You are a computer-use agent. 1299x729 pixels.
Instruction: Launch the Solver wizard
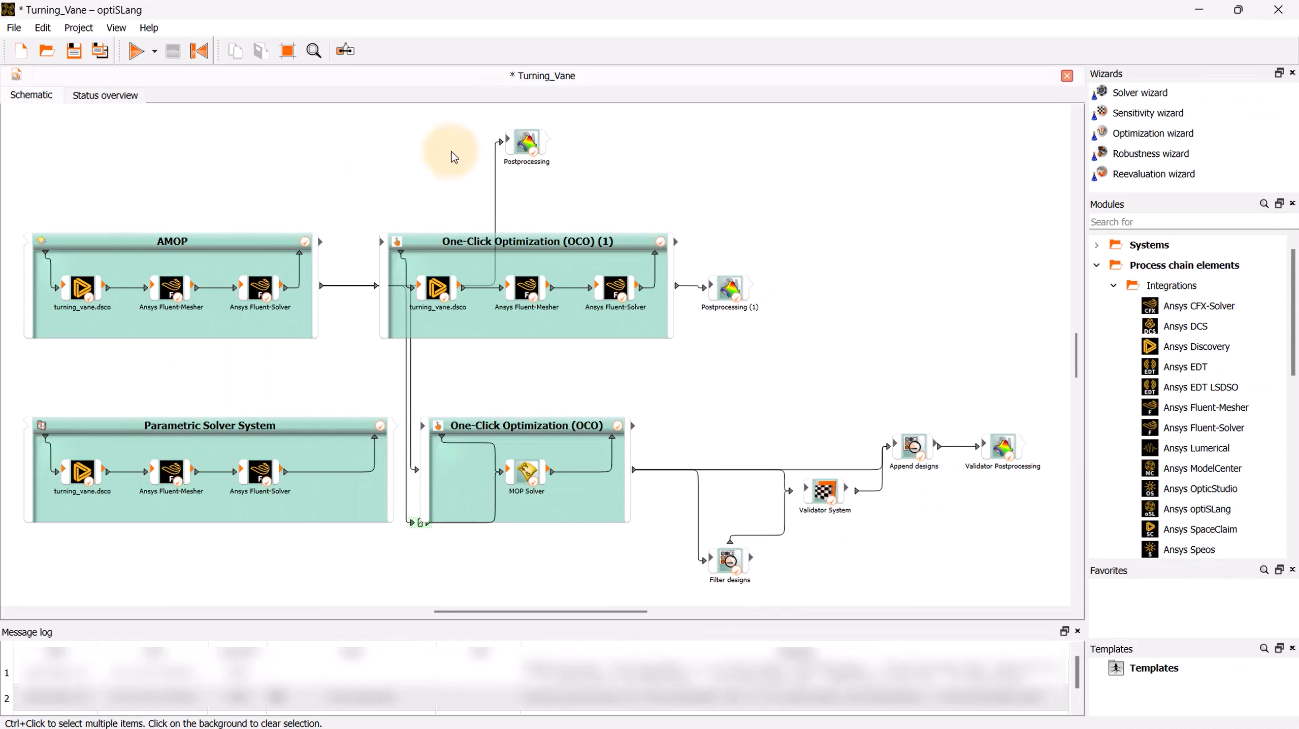click(1140, 92)
